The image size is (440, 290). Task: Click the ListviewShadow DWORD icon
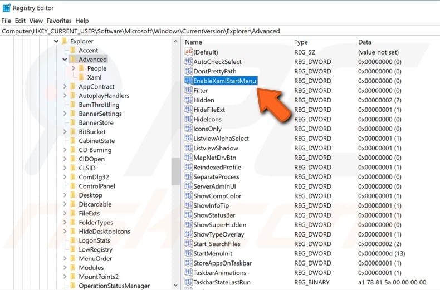point(189,148)
